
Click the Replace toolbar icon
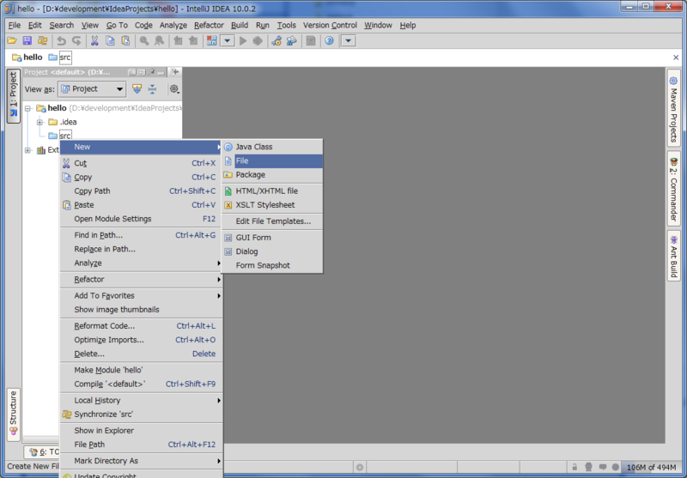[159, 40]
